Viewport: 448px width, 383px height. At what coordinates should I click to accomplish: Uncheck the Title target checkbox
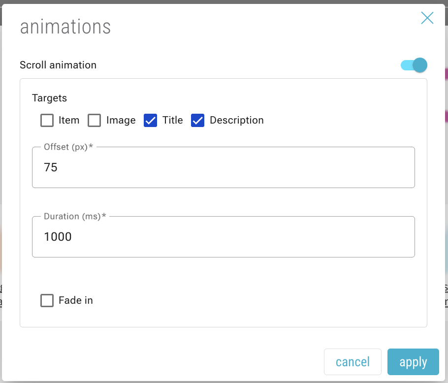[x=151, y=121]
